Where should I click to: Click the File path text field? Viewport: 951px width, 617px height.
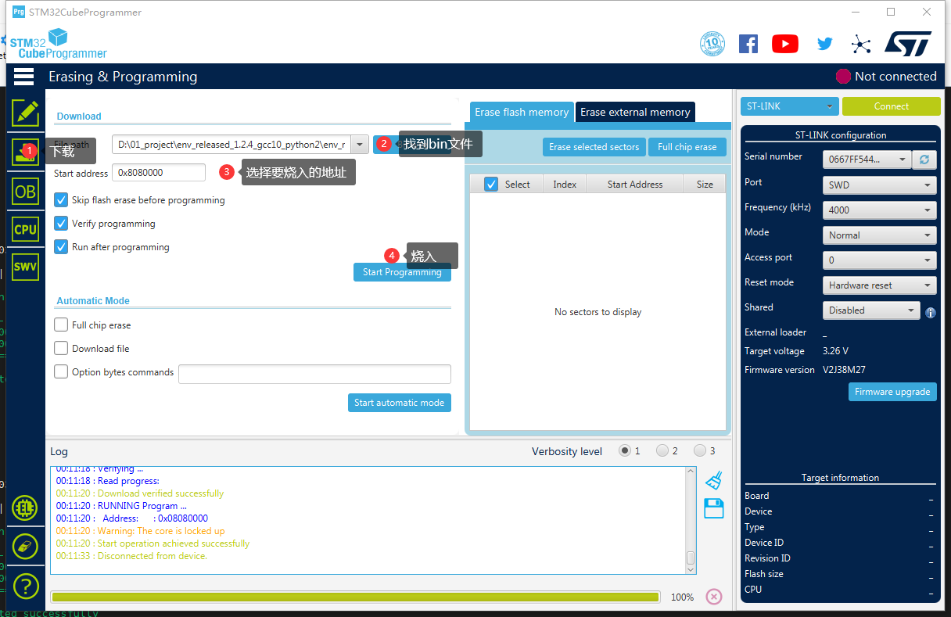(231, 145)
